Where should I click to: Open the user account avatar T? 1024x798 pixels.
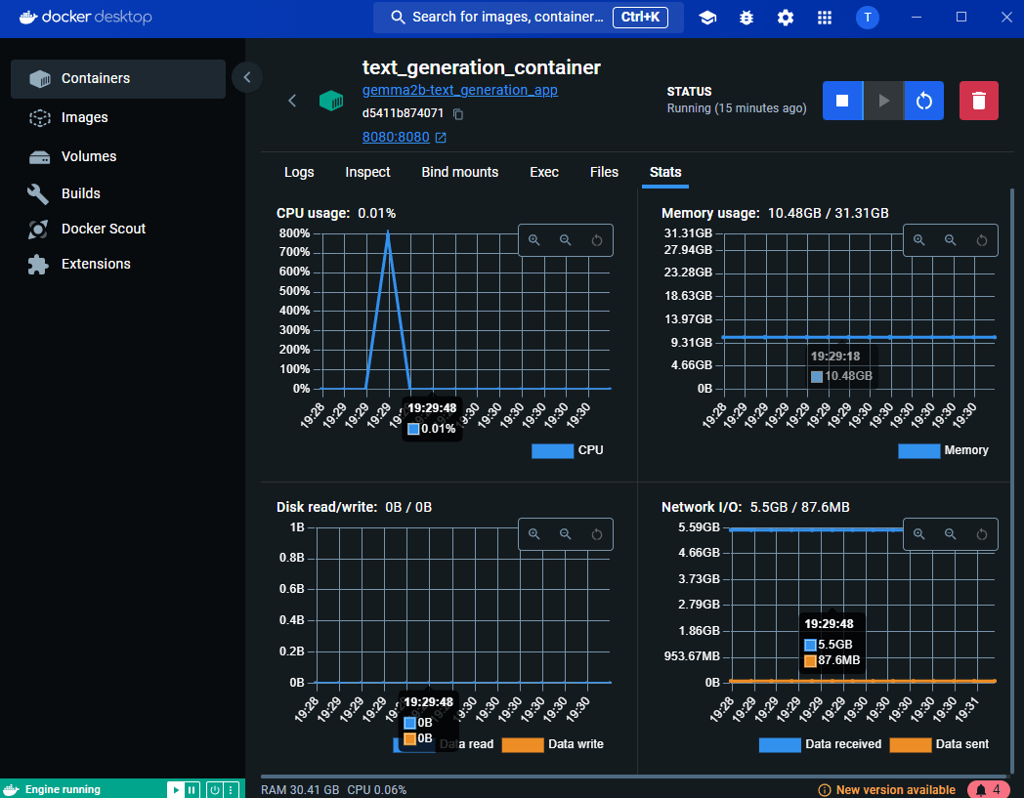tap(868, 18)
